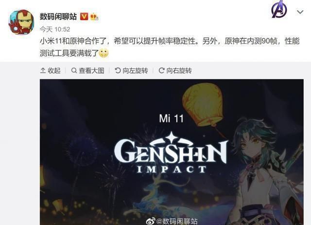
Task: Open the 数码闲聊站 username link
Action: click(x=58, y=17)
